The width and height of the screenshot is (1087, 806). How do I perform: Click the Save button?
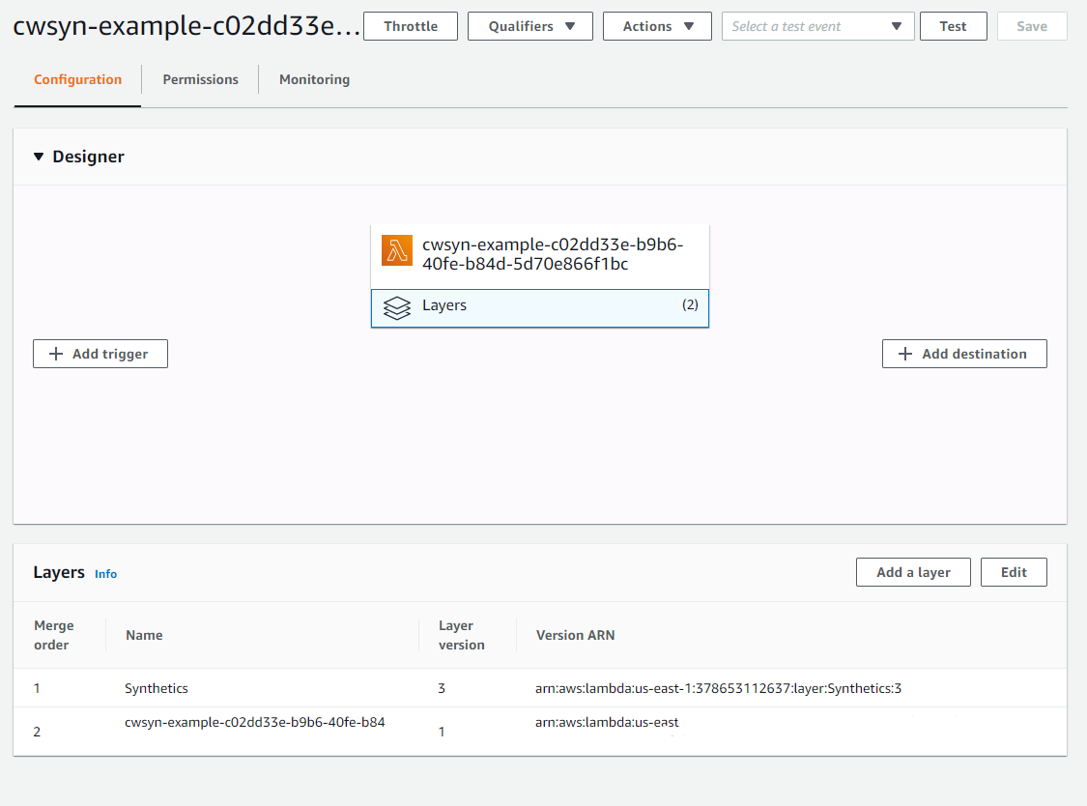click(1031, 26)
